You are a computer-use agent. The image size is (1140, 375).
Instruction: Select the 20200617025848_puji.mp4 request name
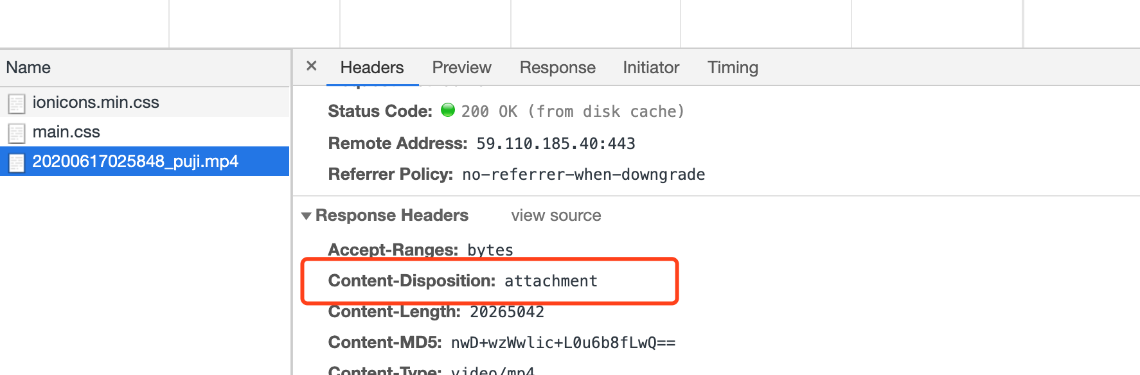[x=136, y=161]
